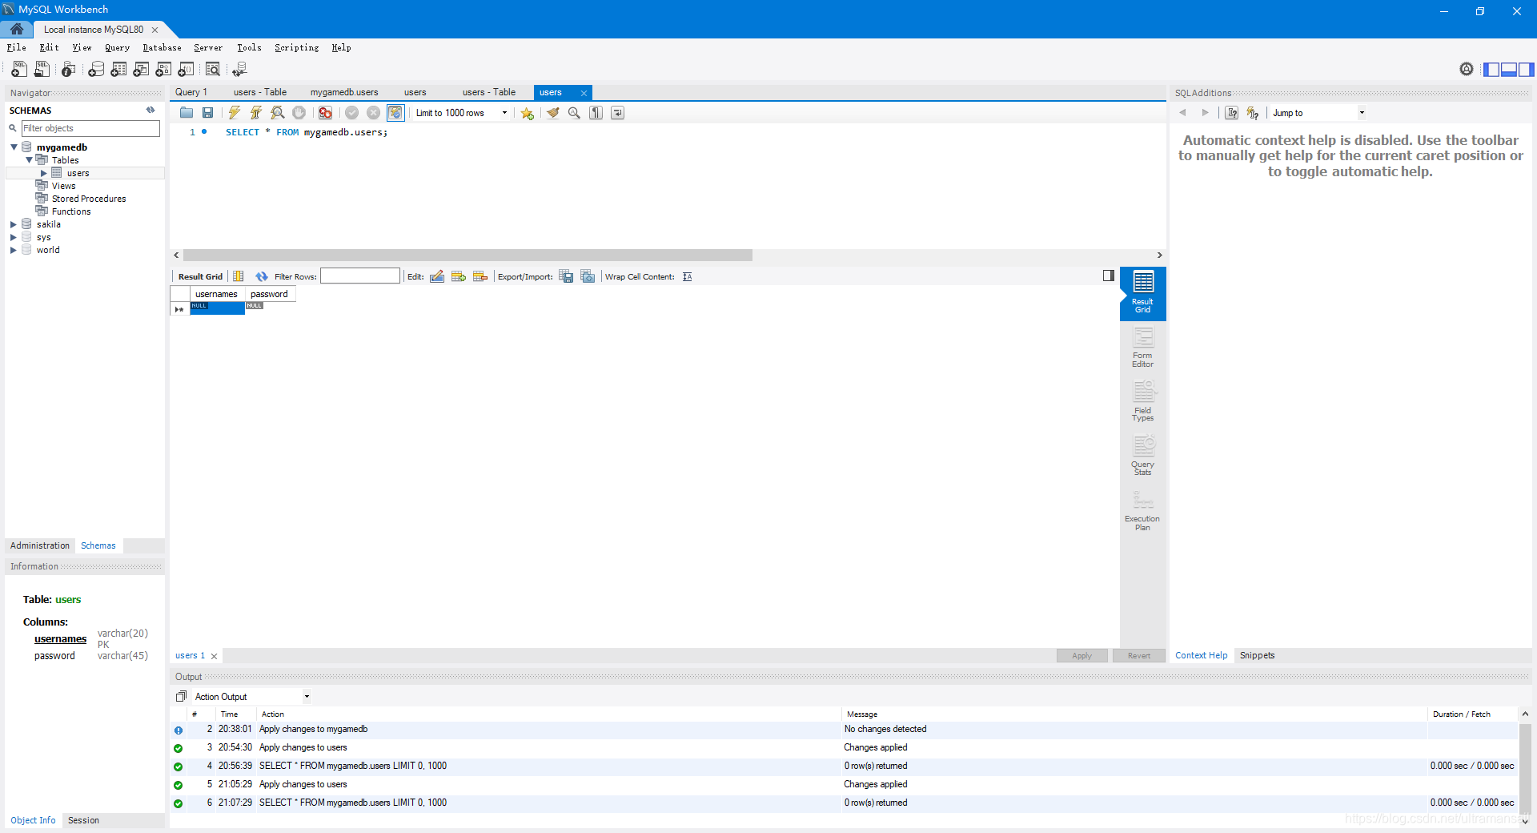The height and width of the screenshot is (833, 1537).
Task: Execute the query with the lightning icon
Action: click(234, 113)
